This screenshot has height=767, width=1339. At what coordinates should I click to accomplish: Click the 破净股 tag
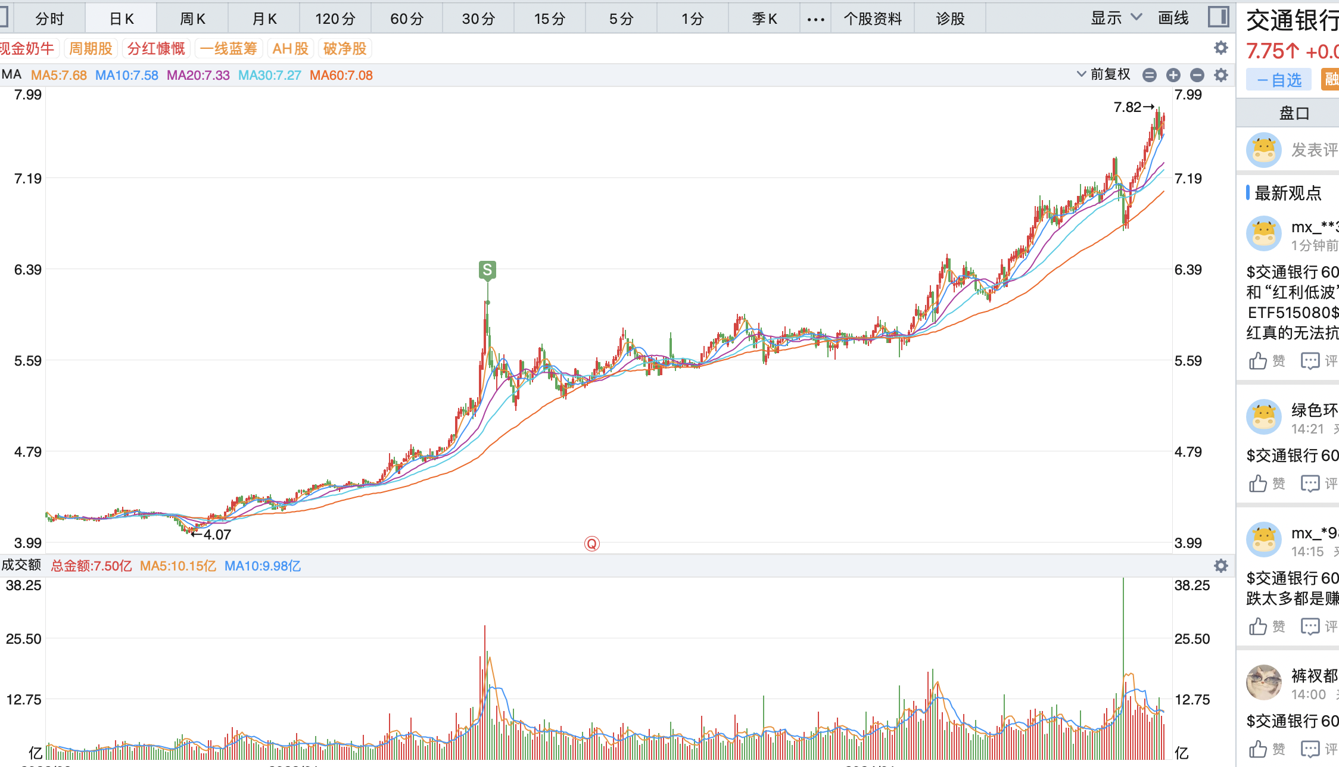click(x=345, y=49)
